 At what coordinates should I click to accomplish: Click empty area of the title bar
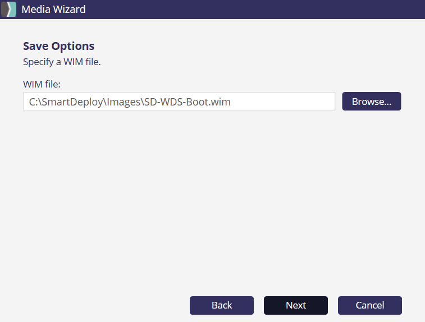(x=253, y=9)
